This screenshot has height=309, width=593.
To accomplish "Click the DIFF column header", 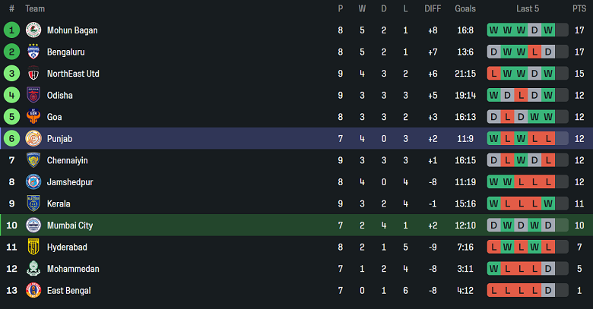I will 433,8.
